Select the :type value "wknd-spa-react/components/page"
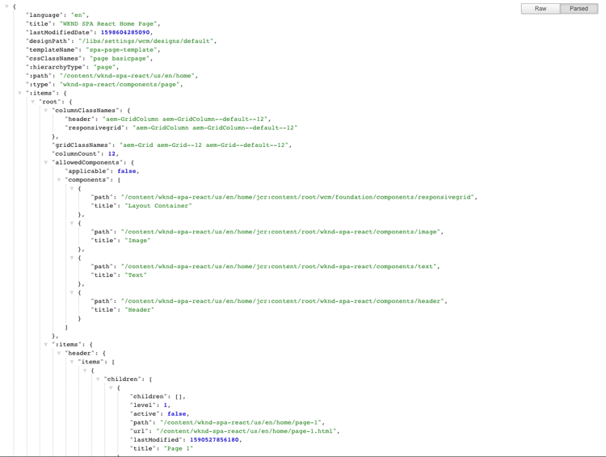The width and height of the screenshot is (606, 457). [120, 84]
